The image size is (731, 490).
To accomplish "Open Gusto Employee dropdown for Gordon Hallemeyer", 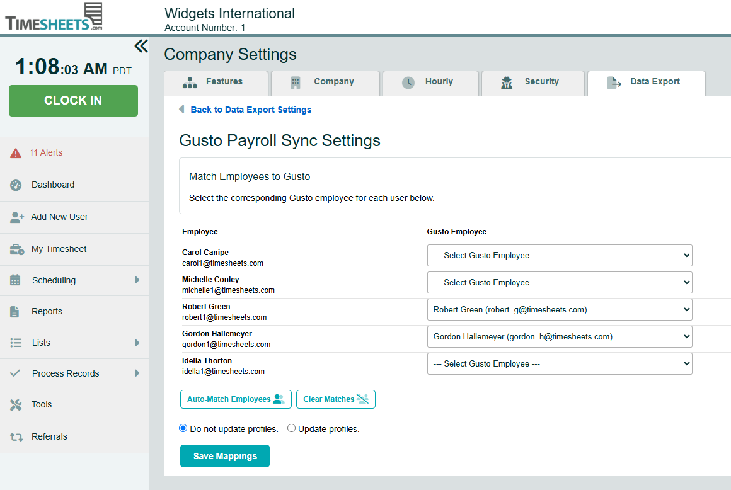I will (x=560, y=336).
